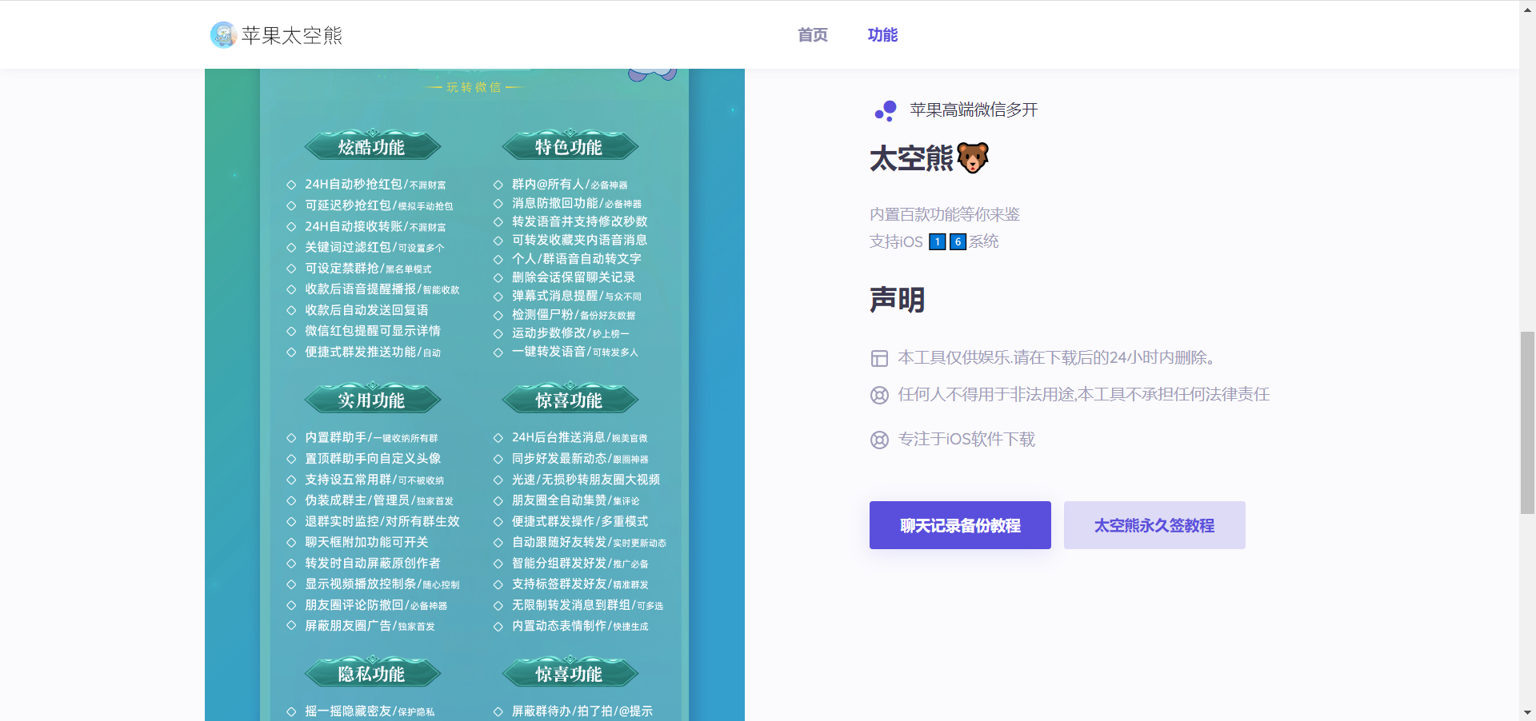Click the 支持iOS text
Viewport: 1536px width, 721px height.
click(896, 241)
